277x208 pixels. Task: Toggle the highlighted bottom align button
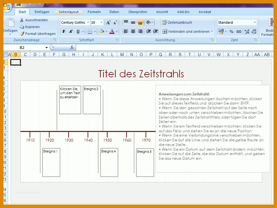coord(140,23)
